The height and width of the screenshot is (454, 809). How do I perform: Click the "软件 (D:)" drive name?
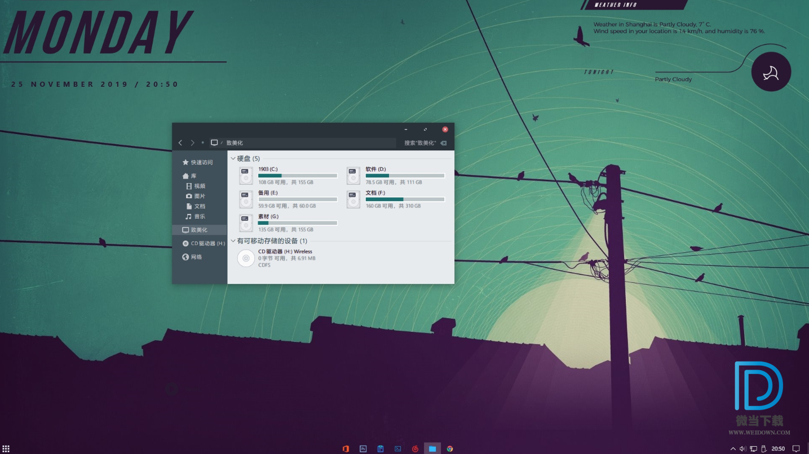pos(375,169)
